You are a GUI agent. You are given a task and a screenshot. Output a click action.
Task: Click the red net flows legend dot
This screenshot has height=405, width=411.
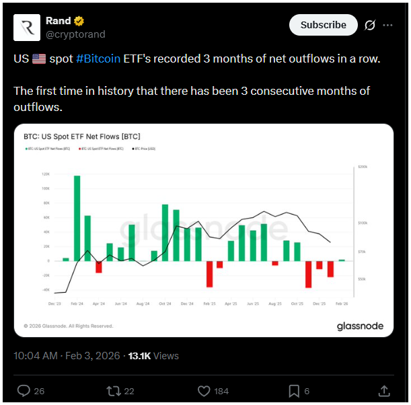80,148
